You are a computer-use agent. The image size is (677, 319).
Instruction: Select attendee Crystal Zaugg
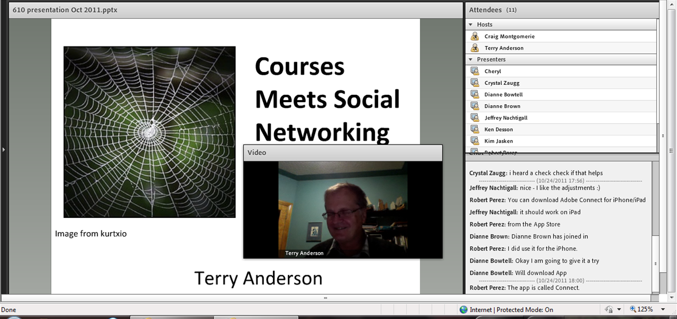[562, 83]
